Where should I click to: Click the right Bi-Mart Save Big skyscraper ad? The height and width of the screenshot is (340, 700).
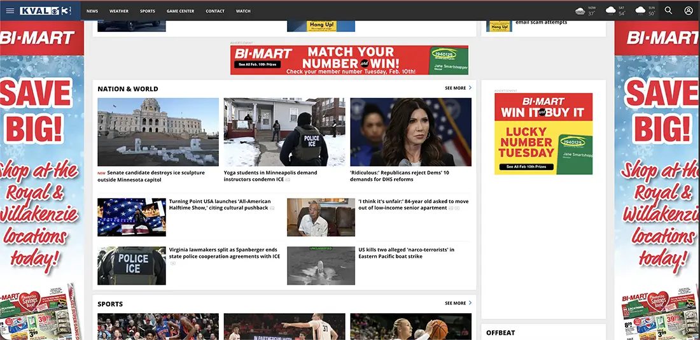tap(657, 180)
